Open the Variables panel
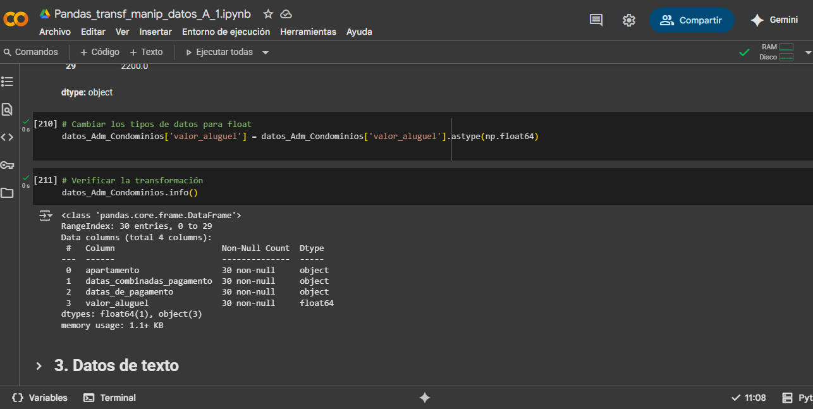Viewport: 813px width, 409px height. (40, 398)
